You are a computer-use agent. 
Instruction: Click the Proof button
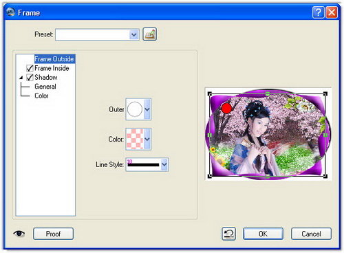click(53, 234)
